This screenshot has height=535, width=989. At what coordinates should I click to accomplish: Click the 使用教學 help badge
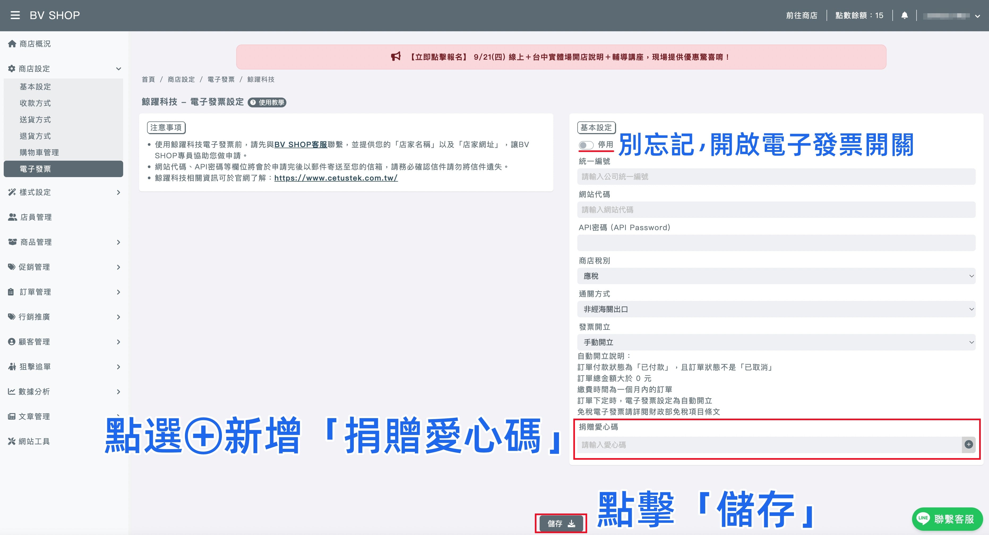coord(267,102)
